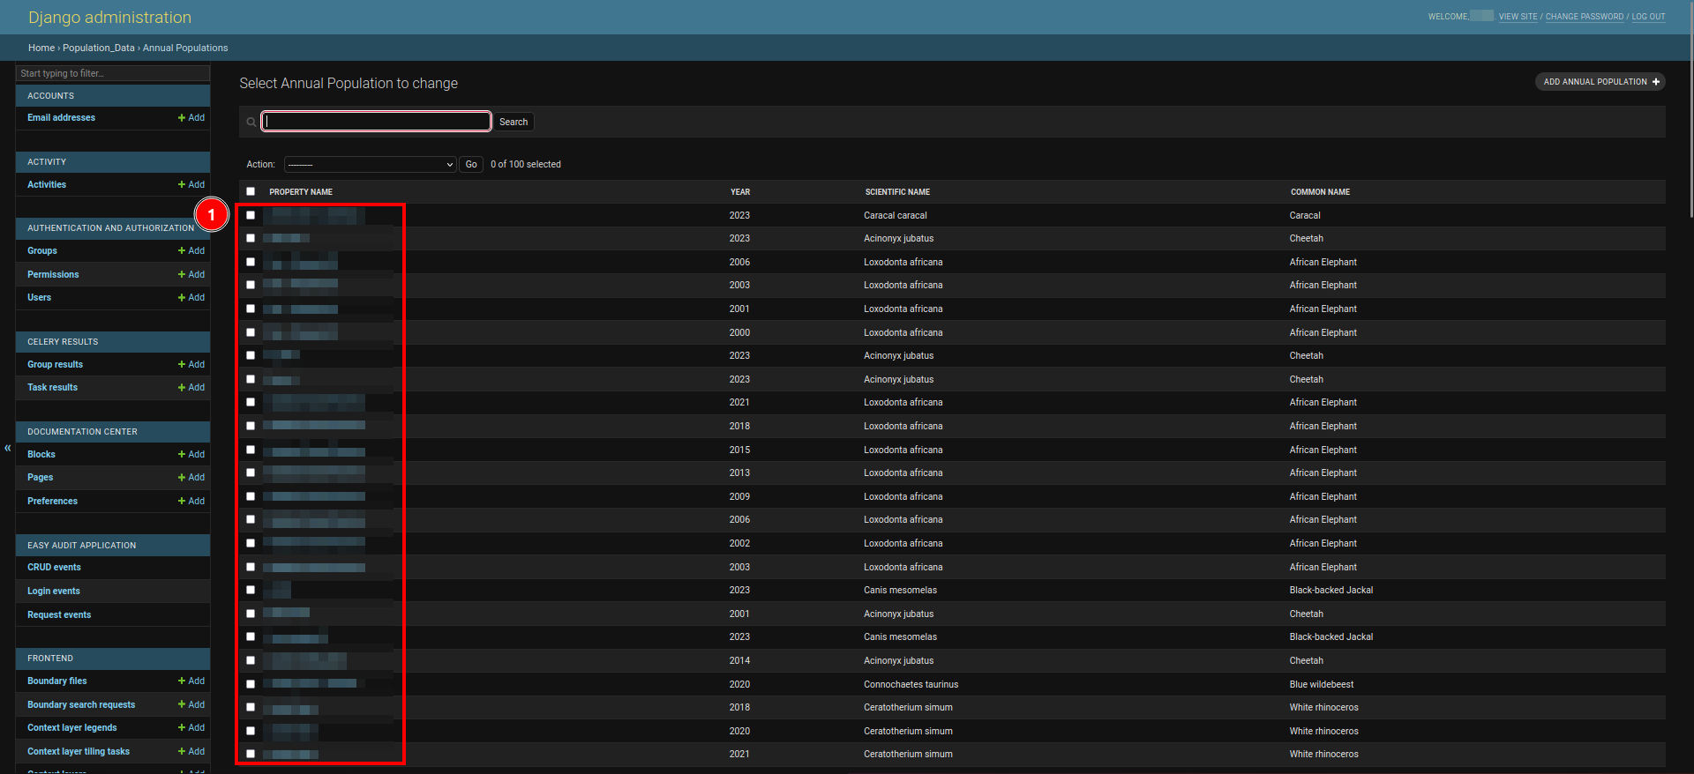
Task: Click the Django administration title
Action: (109, 18)
